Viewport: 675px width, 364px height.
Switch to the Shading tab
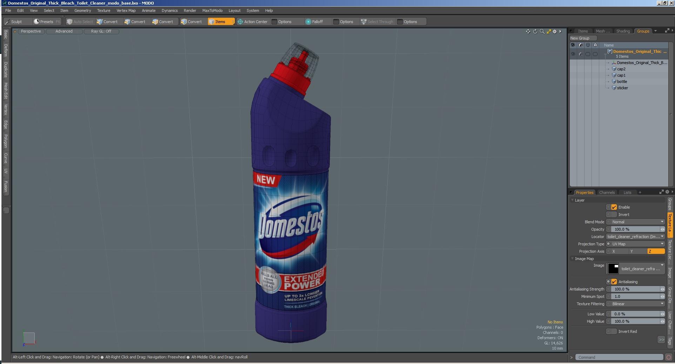[623, 31]
